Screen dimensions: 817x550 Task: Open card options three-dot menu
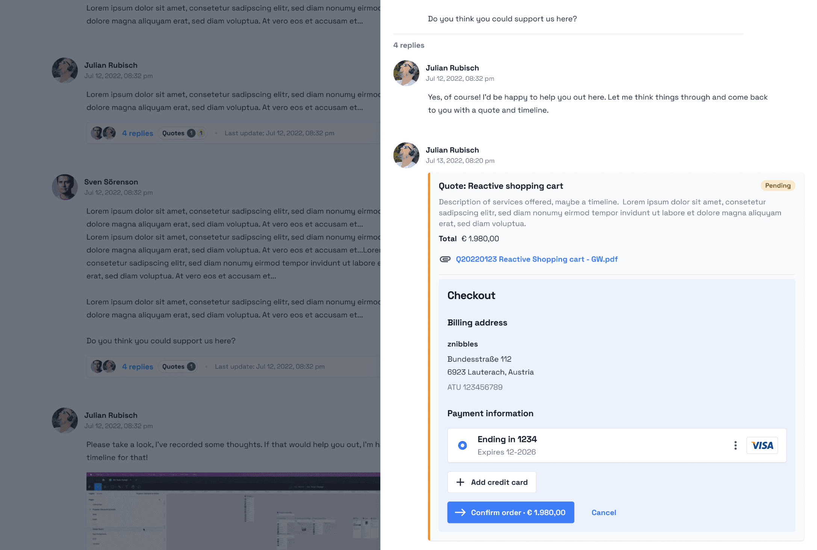pos(735,445)
